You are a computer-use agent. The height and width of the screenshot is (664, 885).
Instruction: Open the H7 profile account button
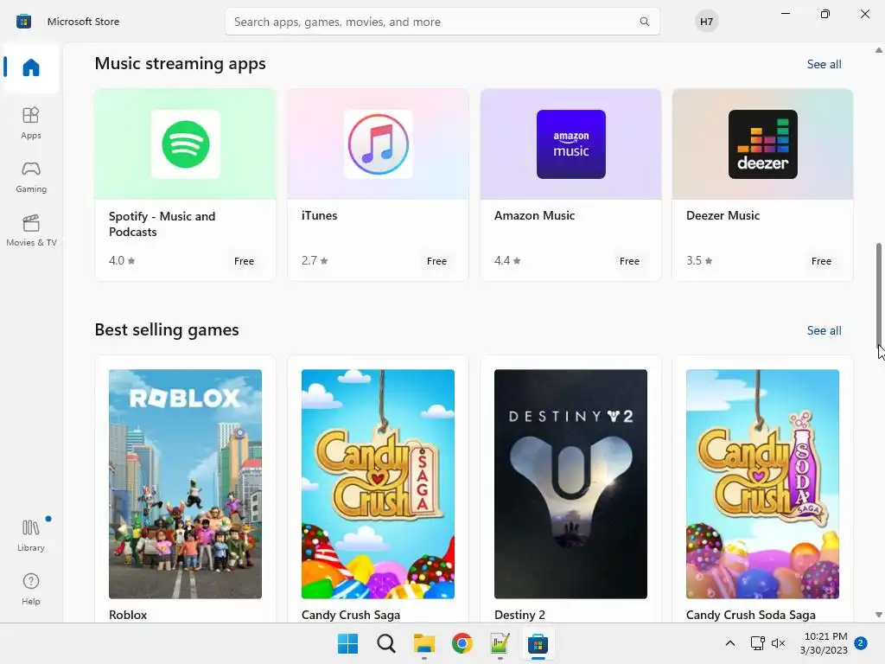[x=706, y=22]
